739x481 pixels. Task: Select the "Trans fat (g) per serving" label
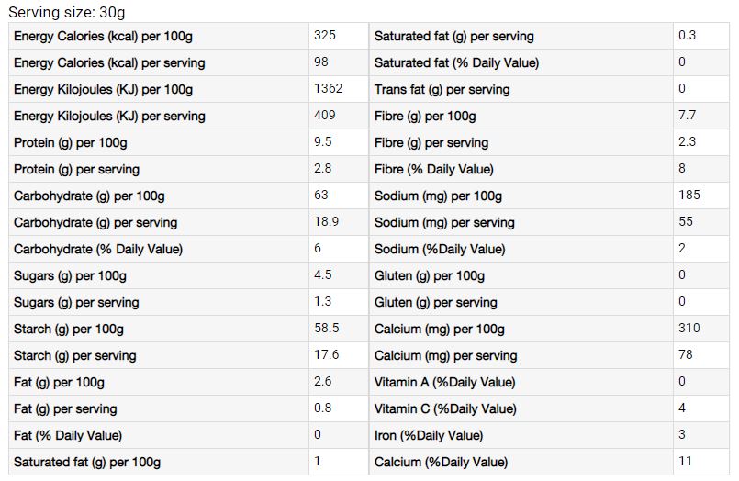point(442,90)
